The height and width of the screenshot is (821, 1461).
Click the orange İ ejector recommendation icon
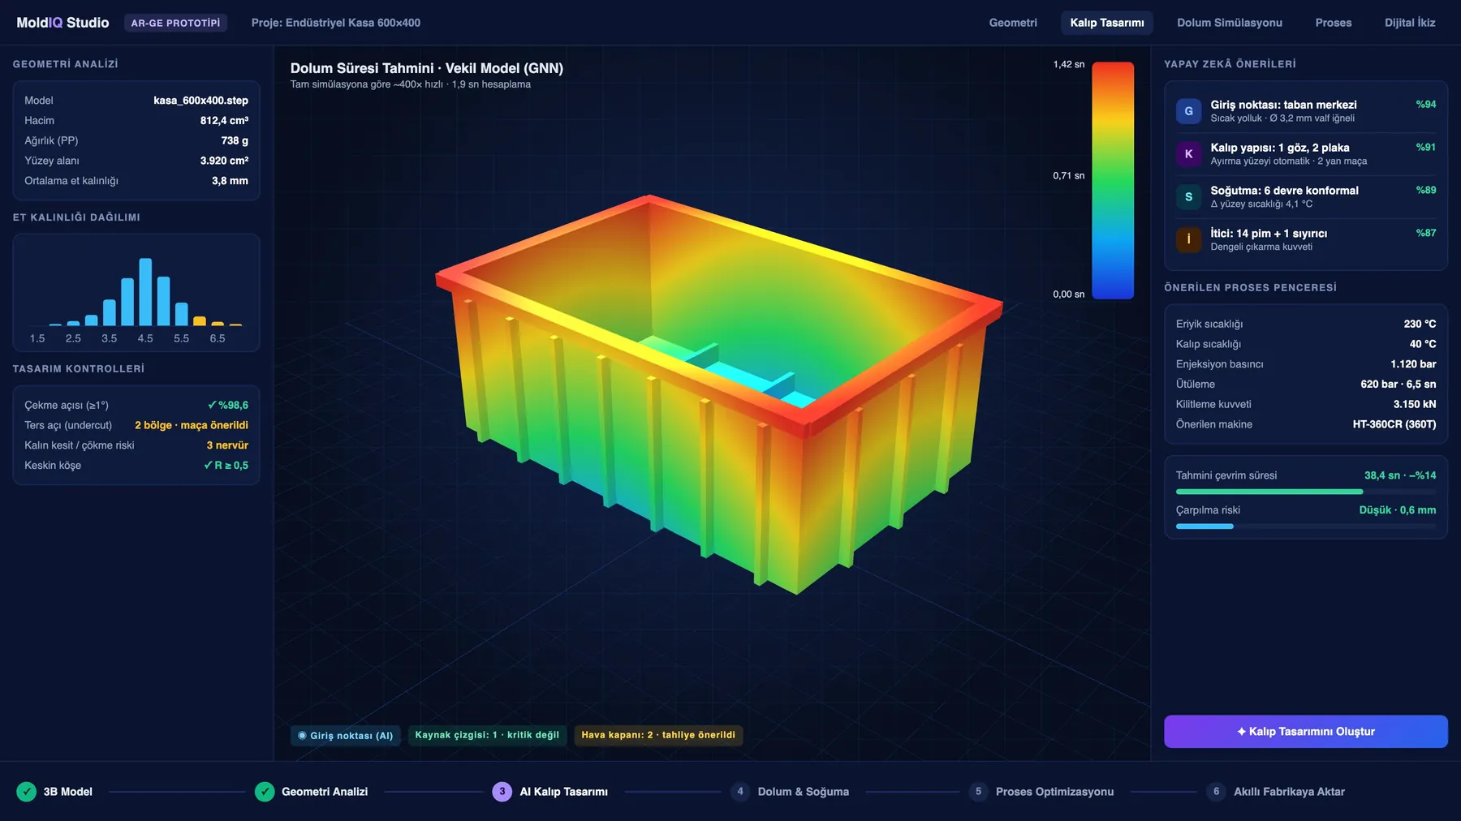point(1188,239)
